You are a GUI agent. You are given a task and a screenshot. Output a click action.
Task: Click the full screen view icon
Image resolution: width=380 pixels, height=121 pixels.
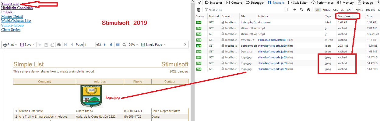tap(118, 45)
